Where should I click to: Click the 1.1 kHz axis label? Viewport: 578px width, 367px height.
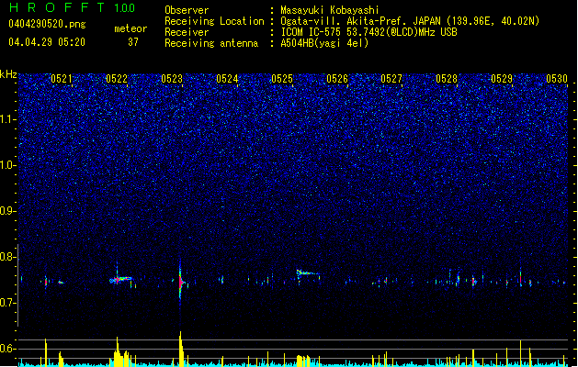[x=8, y=119]
